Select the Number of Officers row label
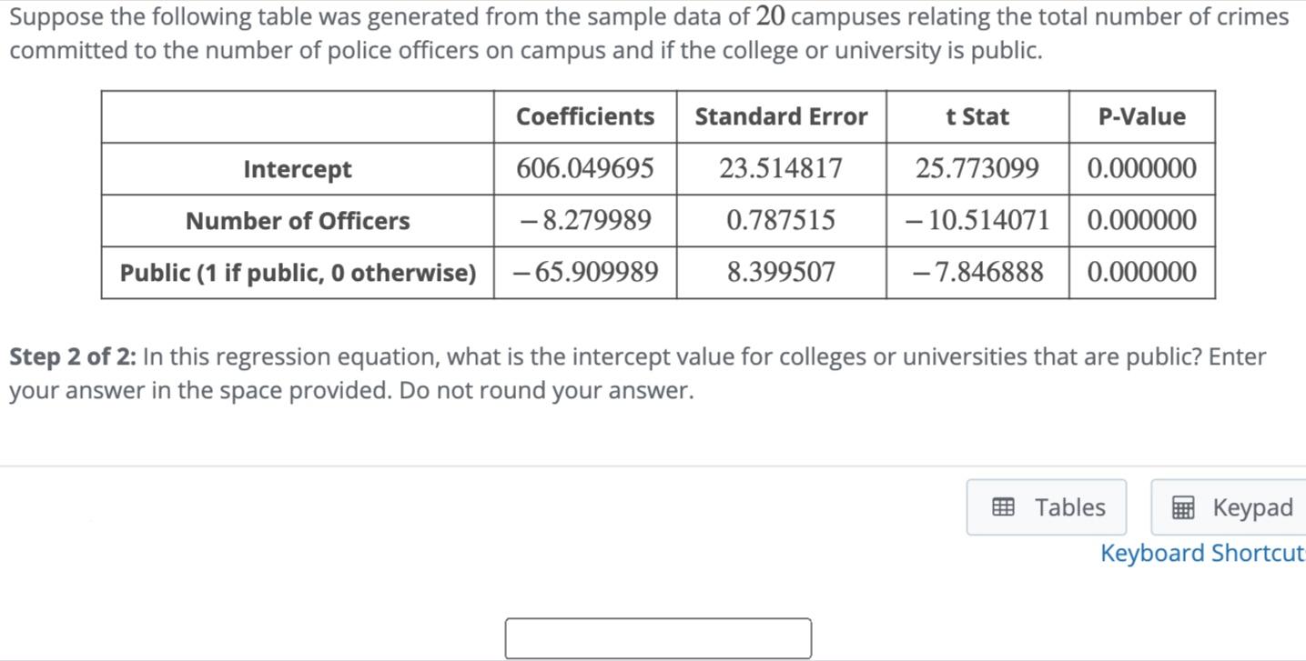 298,221
